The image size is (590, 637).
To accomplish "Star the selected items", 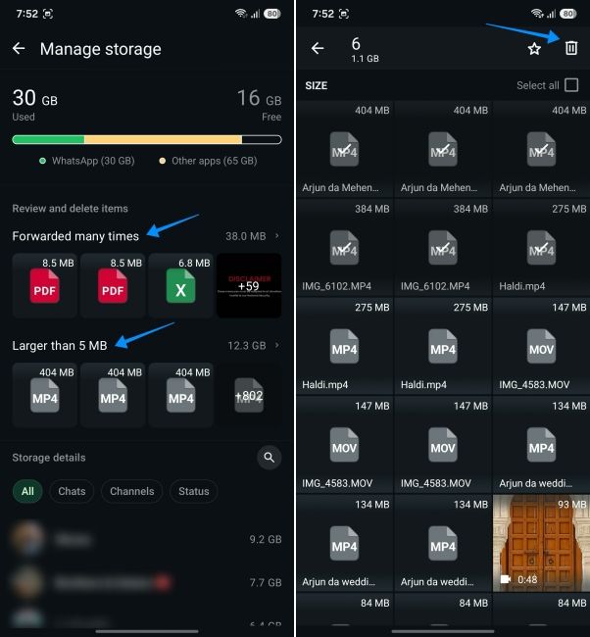I will 534,49.
